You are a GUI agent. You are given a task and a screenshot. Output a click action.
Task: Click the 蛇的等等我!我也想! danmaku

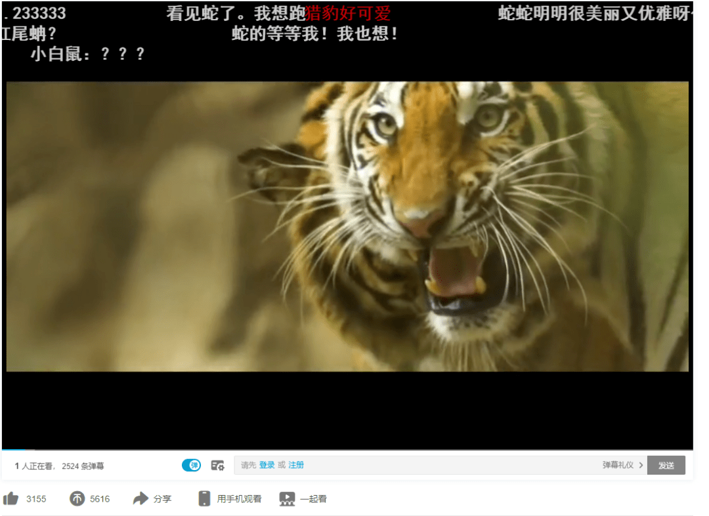coord(315,34)
